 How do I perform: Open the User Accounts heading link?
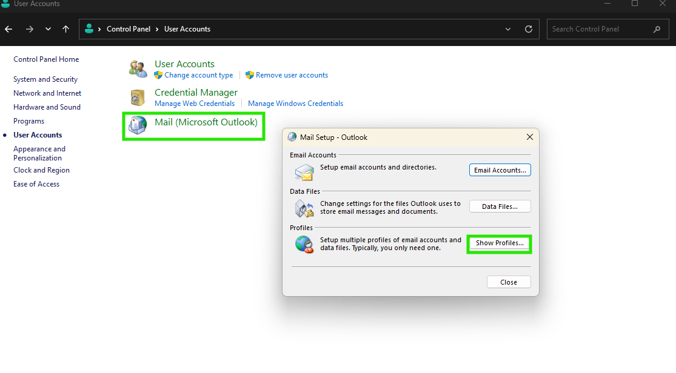point(184,64)
